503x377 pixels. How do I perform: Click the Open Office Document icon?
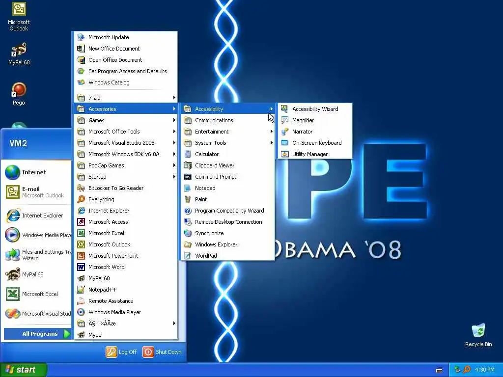tap(81, 59)
